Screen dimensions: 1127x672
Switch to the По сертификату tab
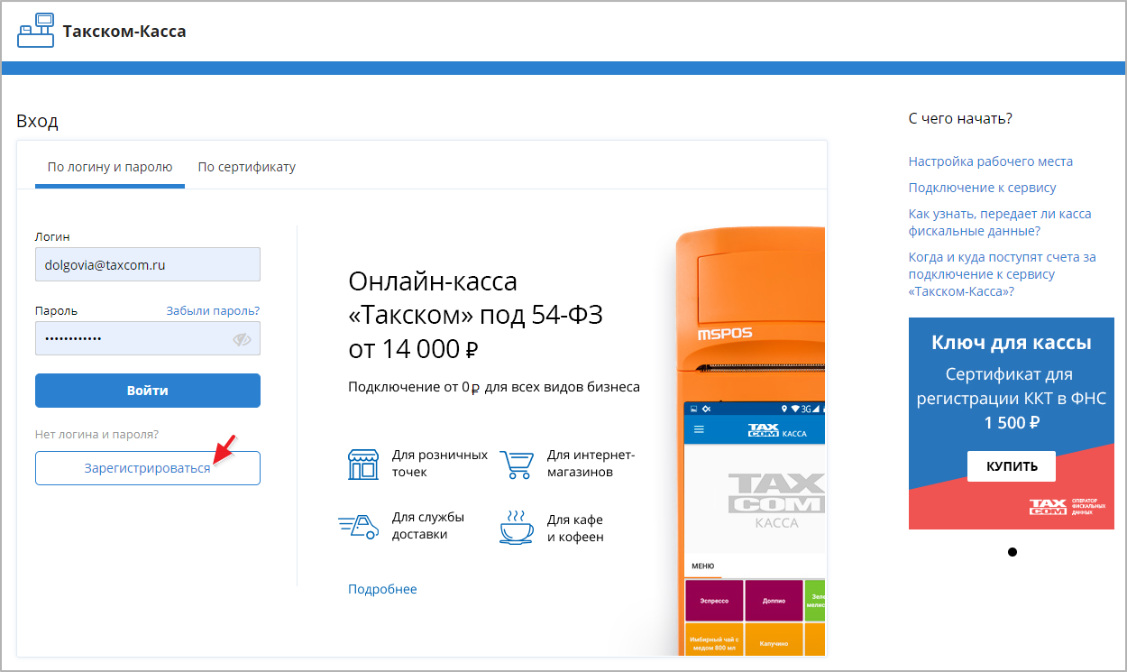(246, 167)
